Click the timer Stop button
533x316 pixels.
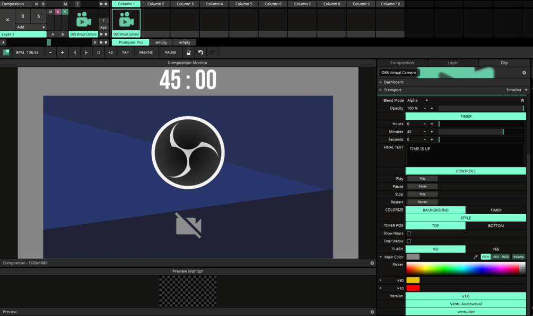(x=423, y=194)
